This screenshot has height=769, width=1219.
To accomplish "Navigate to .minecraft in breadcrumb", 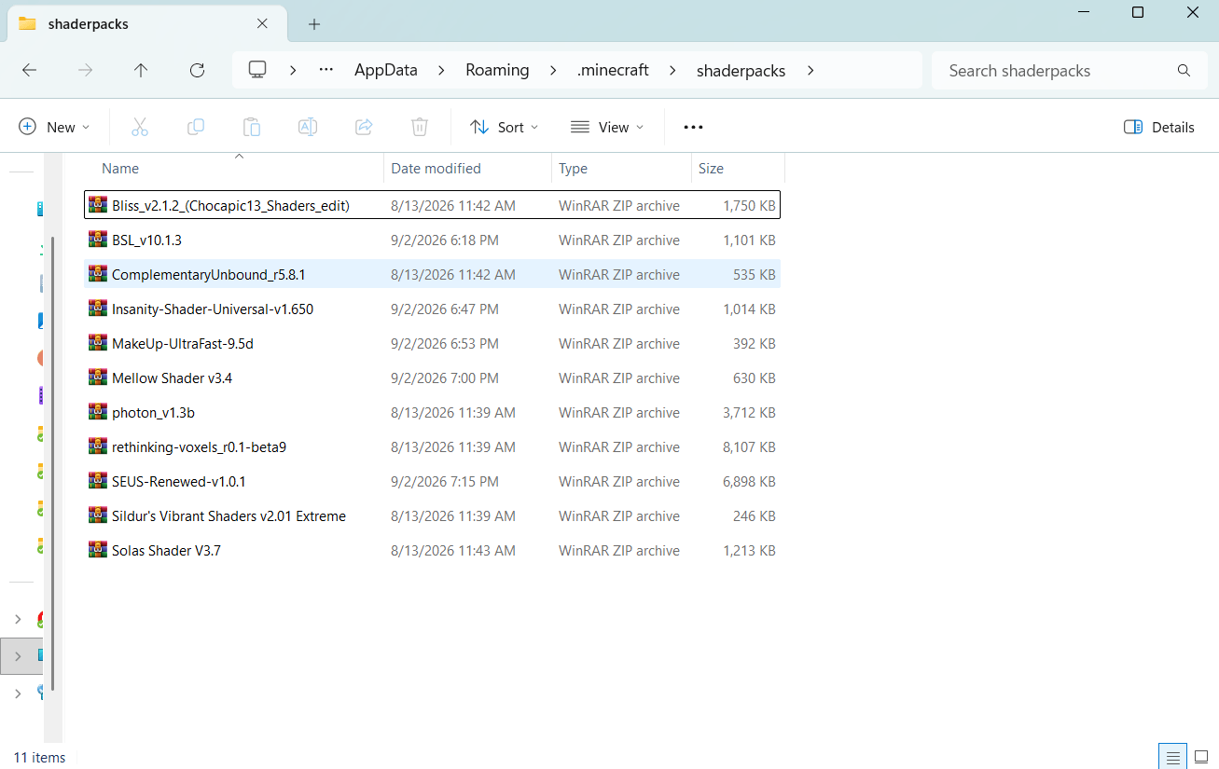I will [613, 70].
